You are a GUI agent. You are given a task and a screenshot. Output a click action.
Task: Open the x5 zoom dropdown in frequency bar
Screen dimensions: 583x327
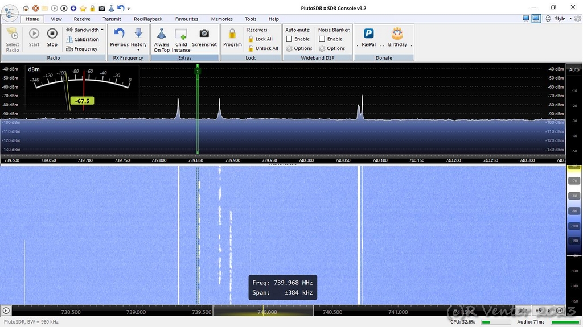(x=543, y=311)
